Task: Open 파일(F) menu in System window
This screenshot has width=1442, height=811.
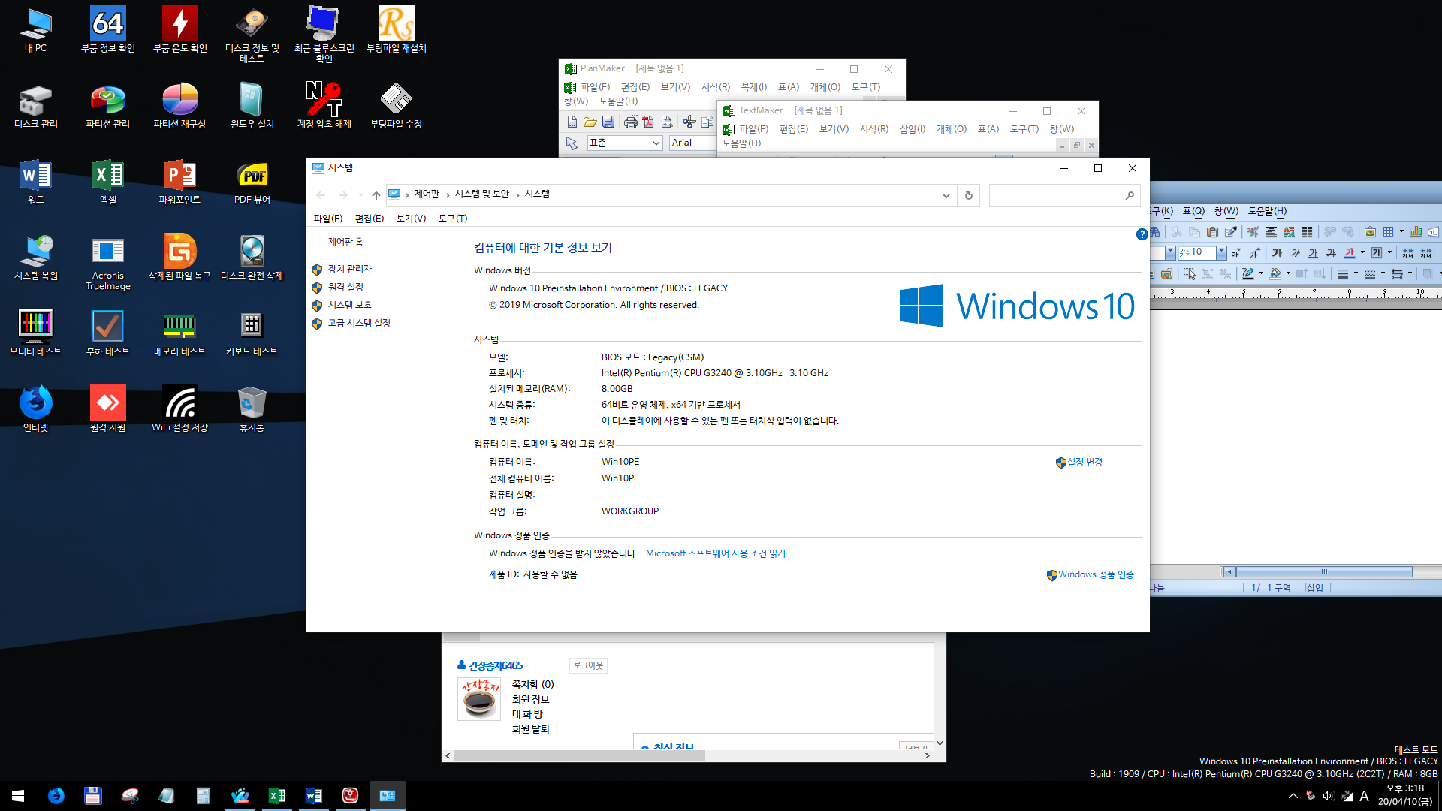Action: point(328,219)
